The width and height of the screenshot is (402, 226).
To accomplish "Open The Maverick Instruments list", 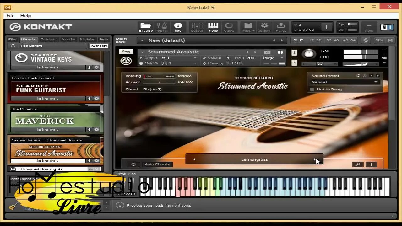I will point(48,130).
